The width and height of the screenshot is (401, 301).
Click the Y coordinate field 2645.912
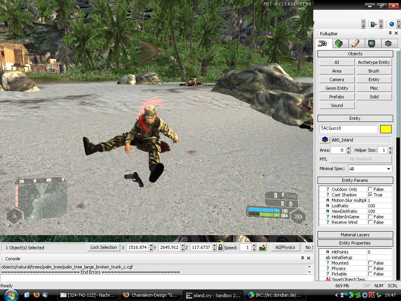[x=169, y=247]
